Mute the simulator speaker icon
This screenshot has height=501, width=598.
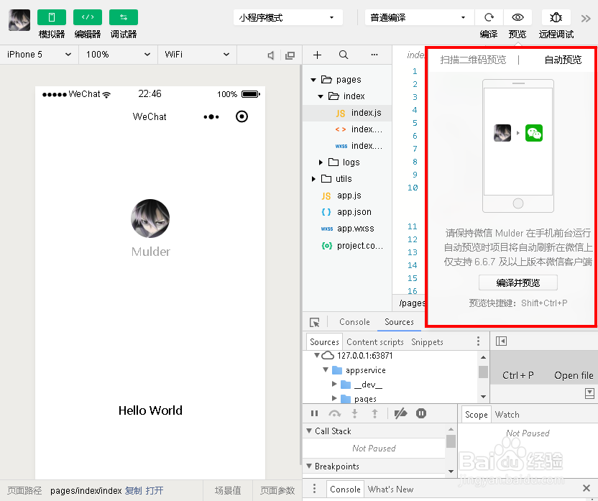pyautogui.click(x=270, y=55)
